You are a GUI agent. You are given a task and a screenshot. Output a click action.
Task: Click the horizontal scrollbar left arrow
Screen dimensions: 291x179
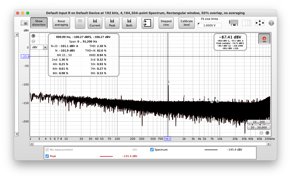pyautogui.click(x=32, y=144)
